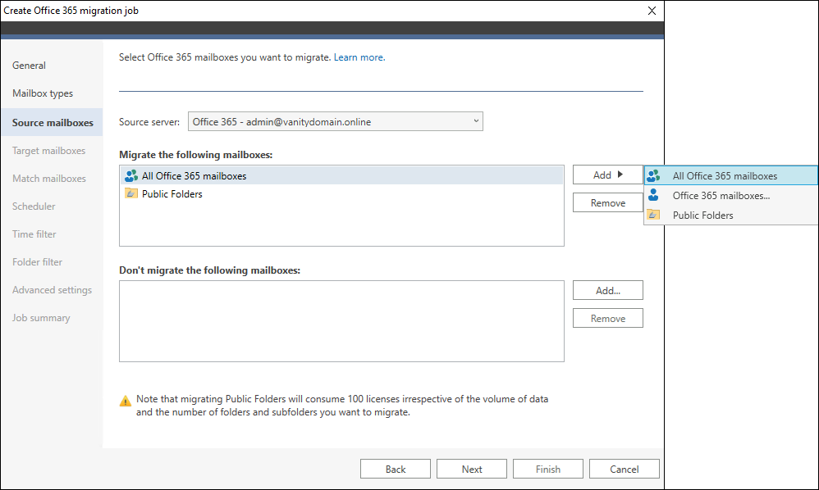
Task: Click the Learn more link
Action: (359, 57)
